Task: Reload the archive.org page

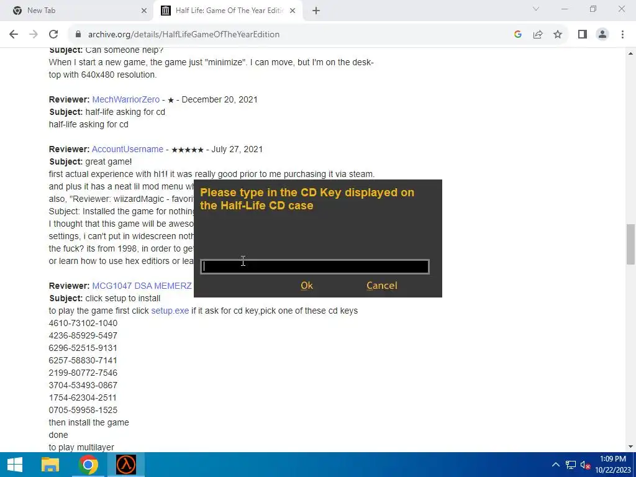Action: (x=53, y=34)
